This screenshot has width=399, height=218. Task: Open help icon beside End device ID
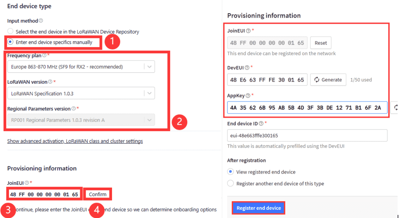click(x=261, y=124)
